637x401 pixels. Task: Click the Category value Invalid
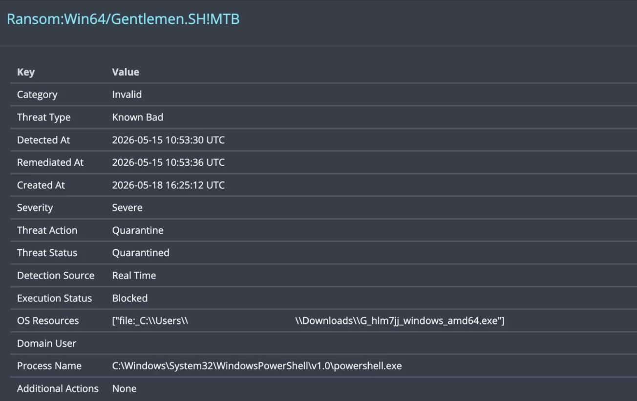[x=127, y=95]
